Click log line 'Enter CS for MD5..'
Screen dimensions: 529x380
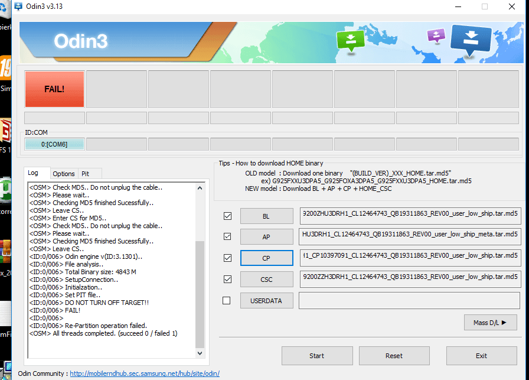[x=68, y=218]
